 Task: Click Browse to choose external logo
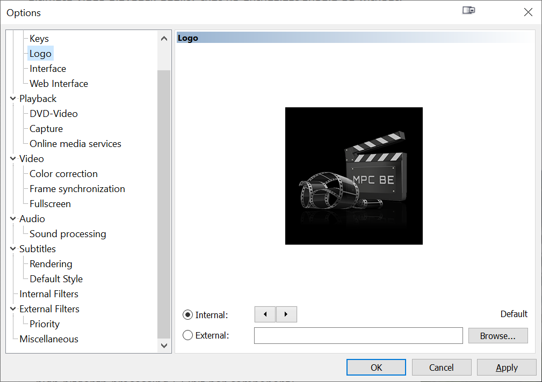pyautogui.click(x=498, y=336)
